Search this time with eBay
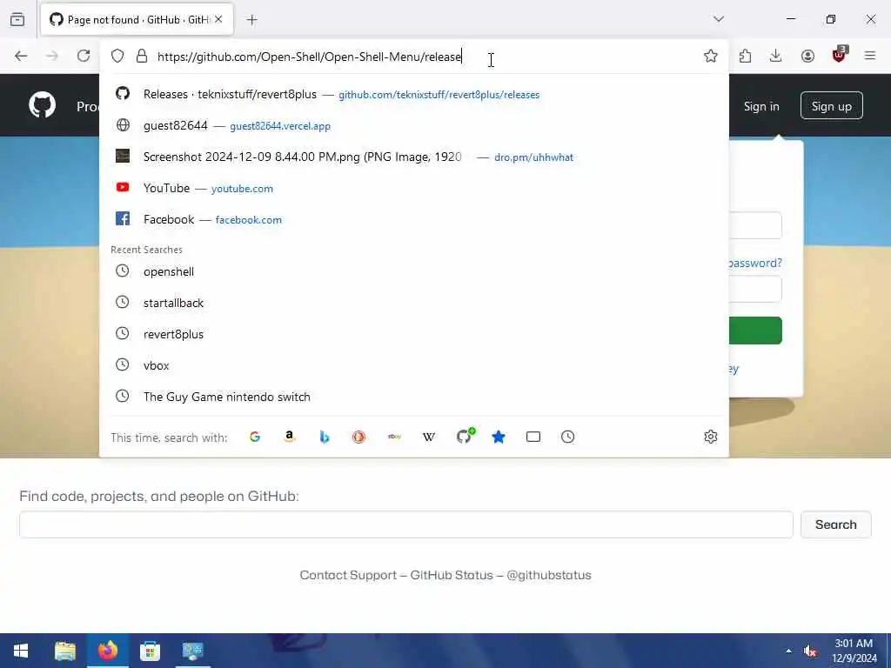This screenshot has height=668, width=891. 394,437
